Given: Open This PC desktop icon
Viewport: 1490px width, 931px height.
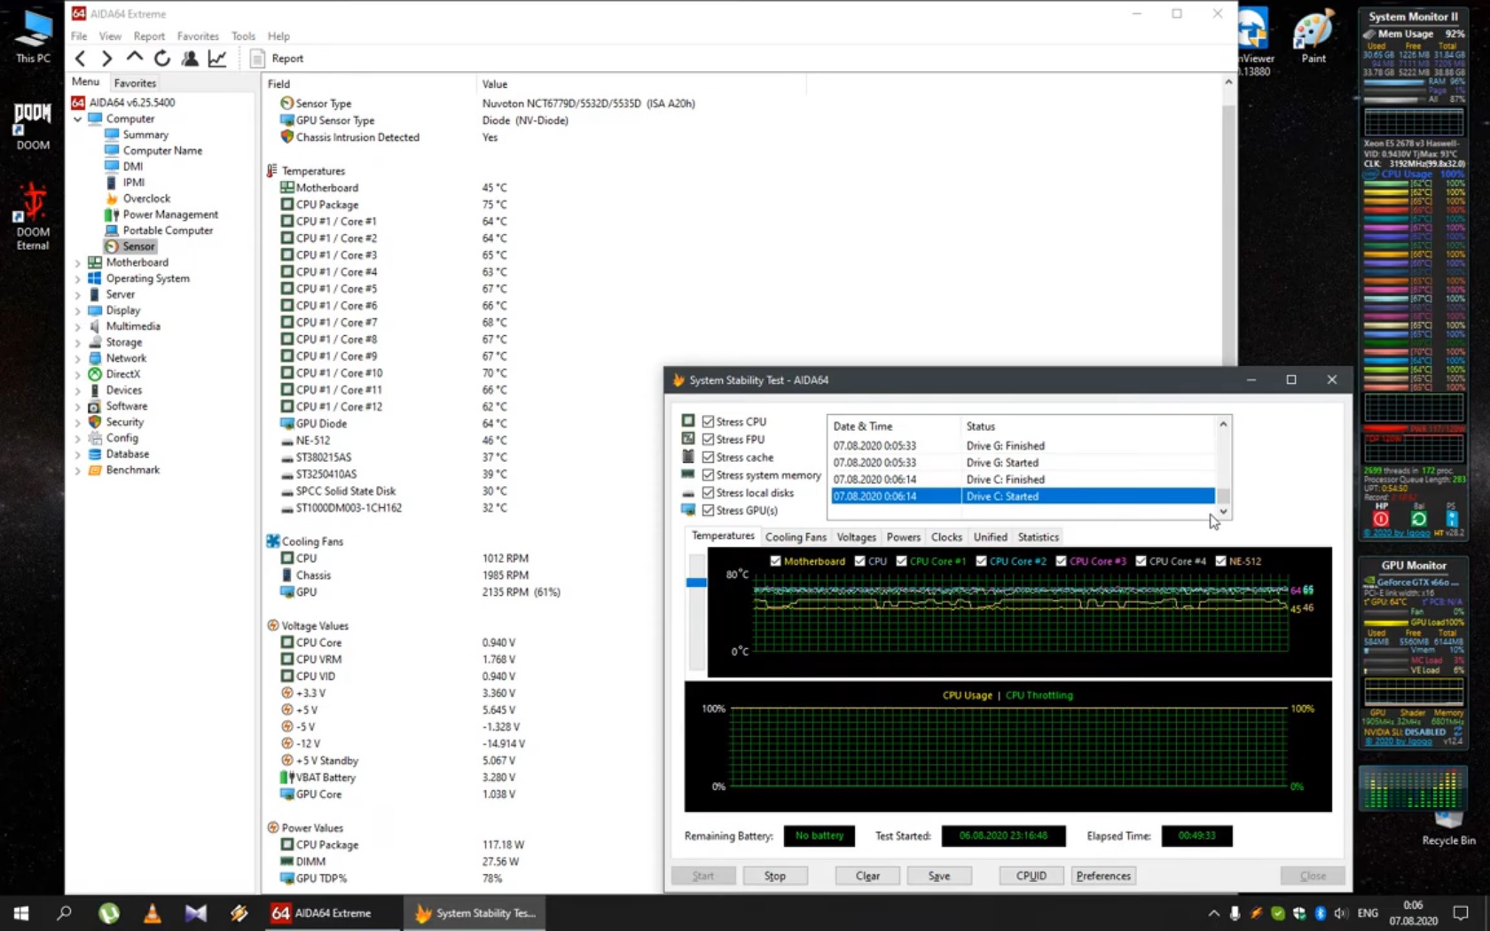Looking at the screenshot, I should [33, 36].
